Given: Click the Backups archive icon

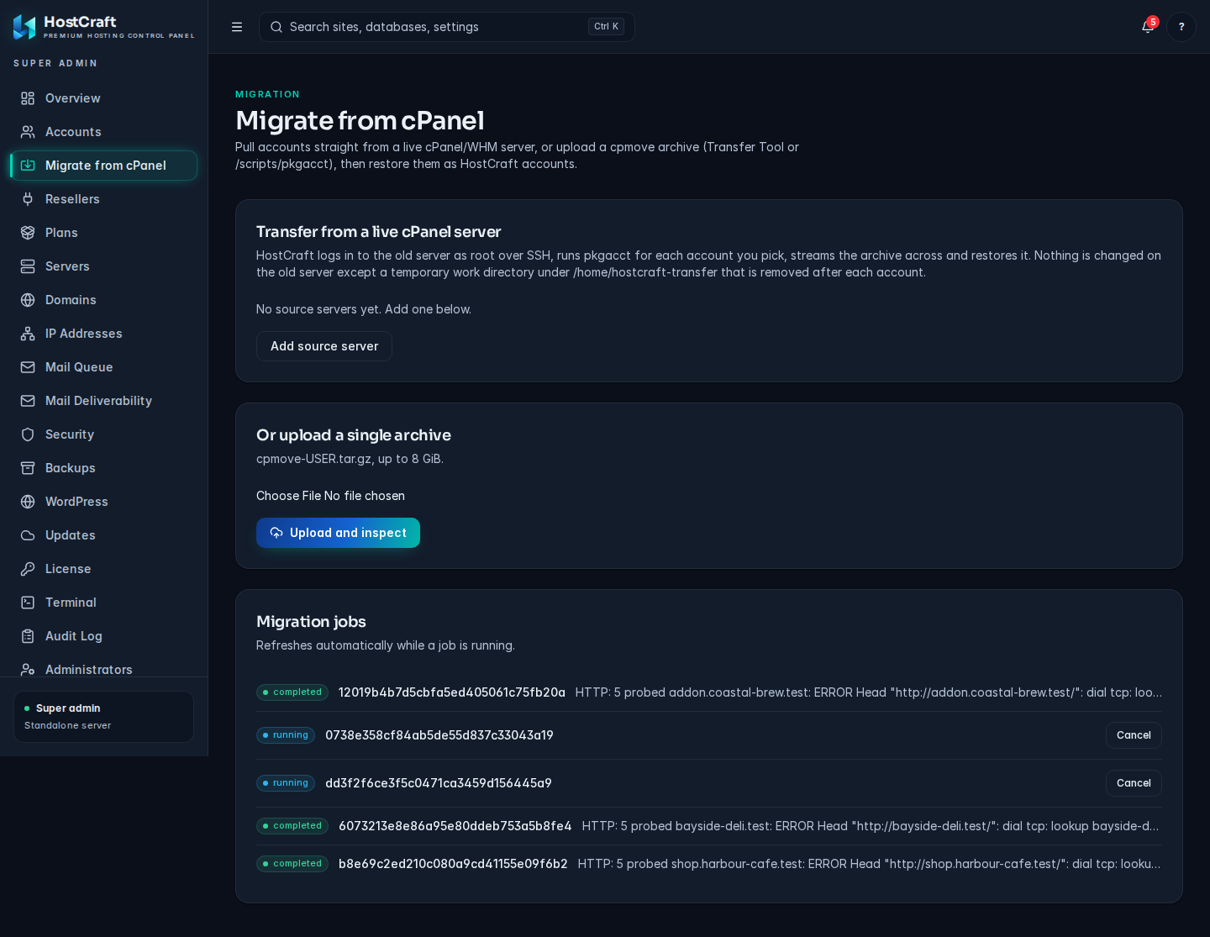Looking at the screenshot, I should pos(28,468).
